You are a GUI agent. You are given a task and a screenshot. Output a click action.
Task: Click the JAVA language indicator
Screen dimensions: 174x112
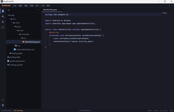(x=150, y=110)
